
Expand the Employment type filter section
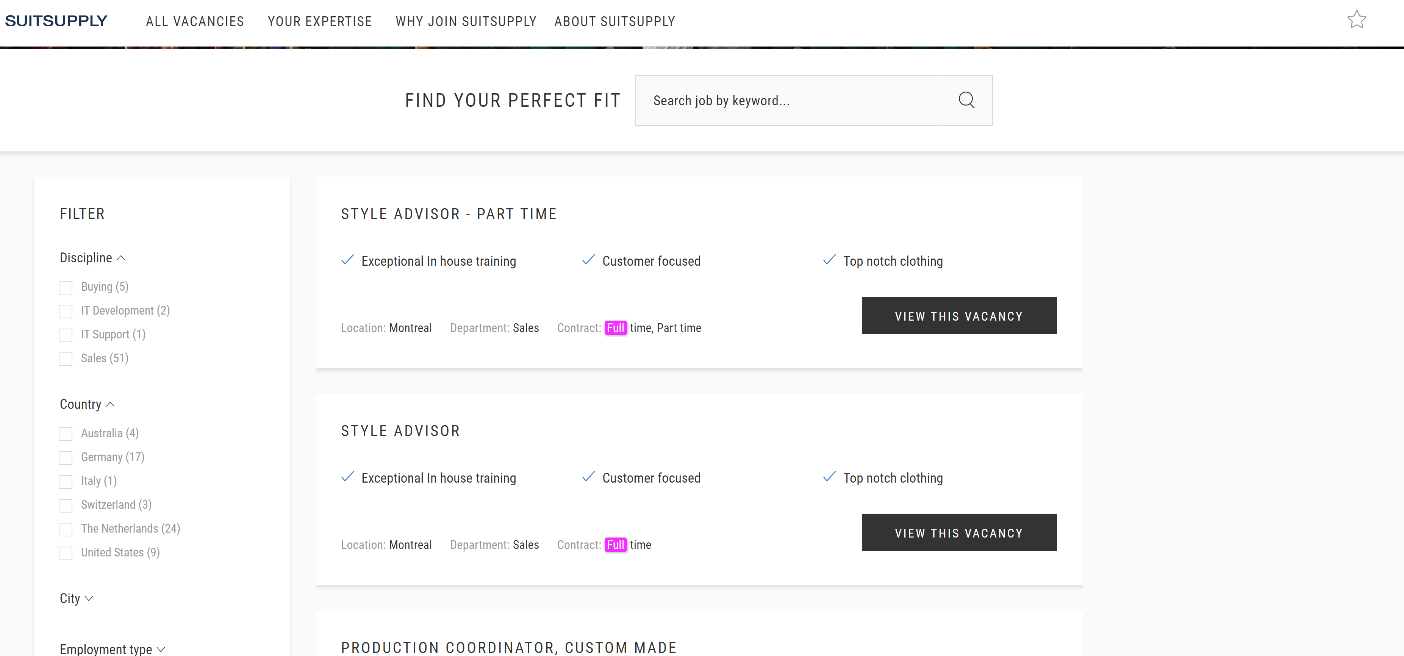coord(112,649)
